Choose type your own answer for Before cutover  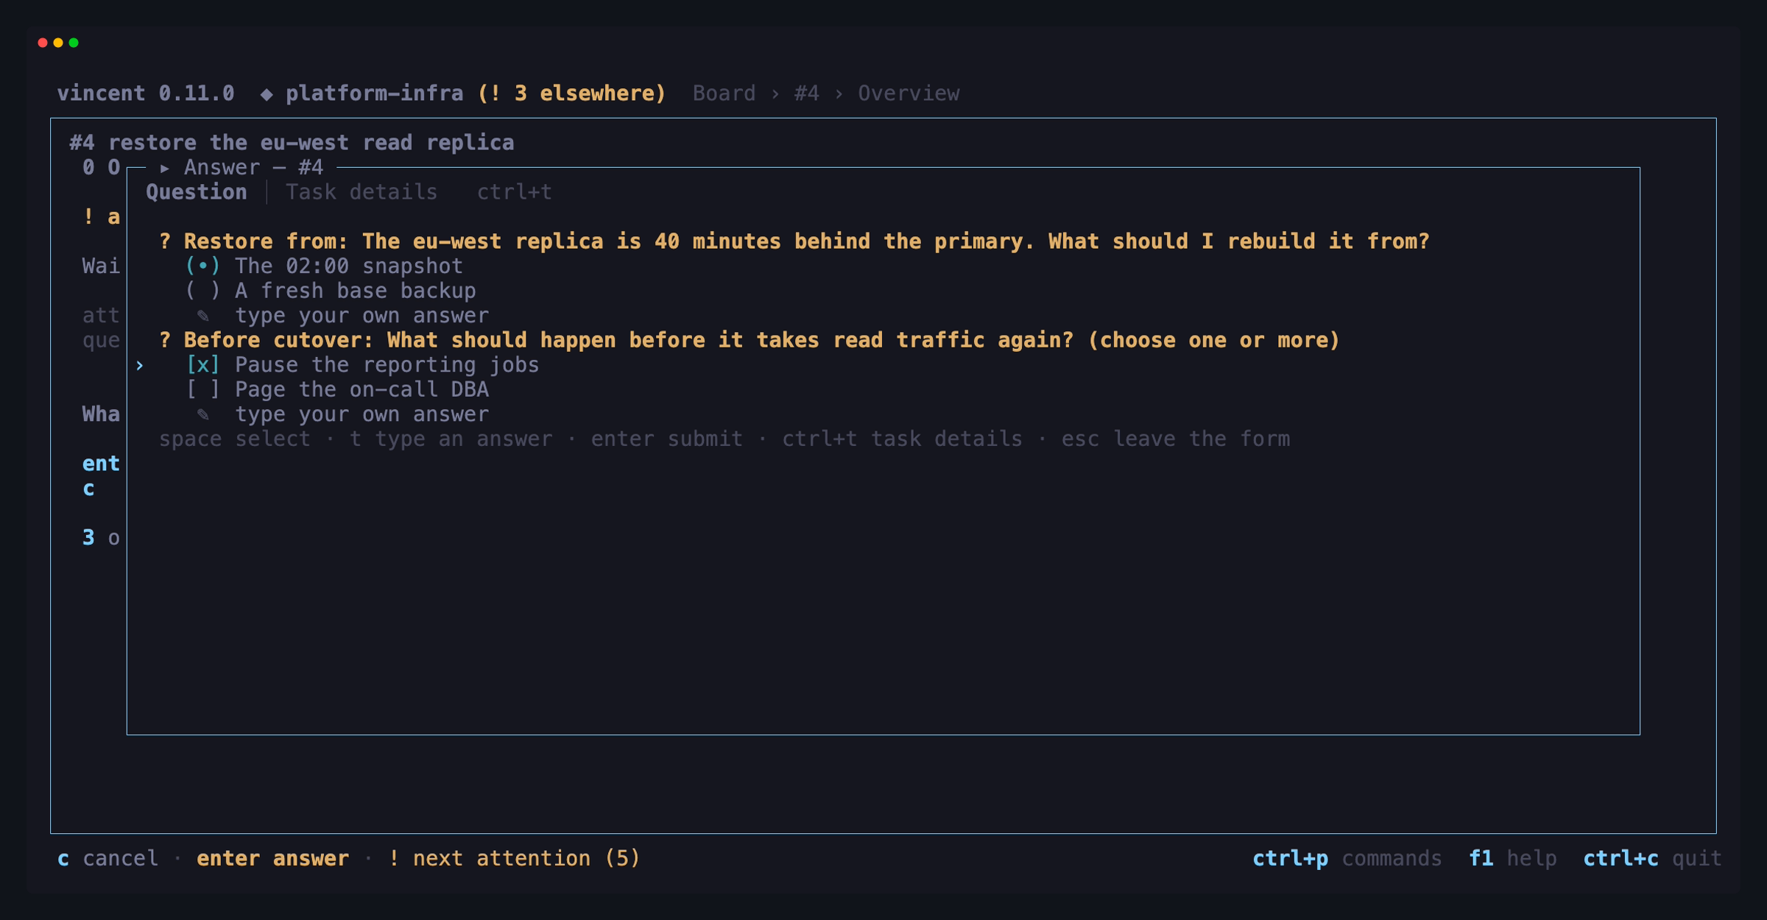(361, 414)
